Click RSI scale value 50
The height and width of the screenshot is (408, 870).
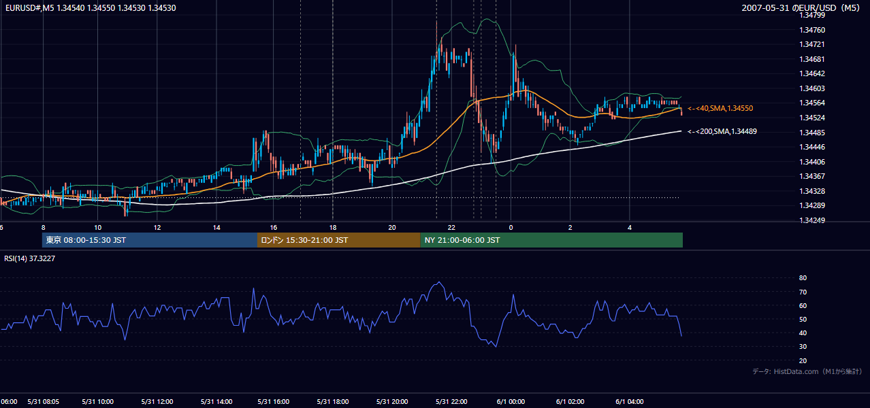(803, 319)
